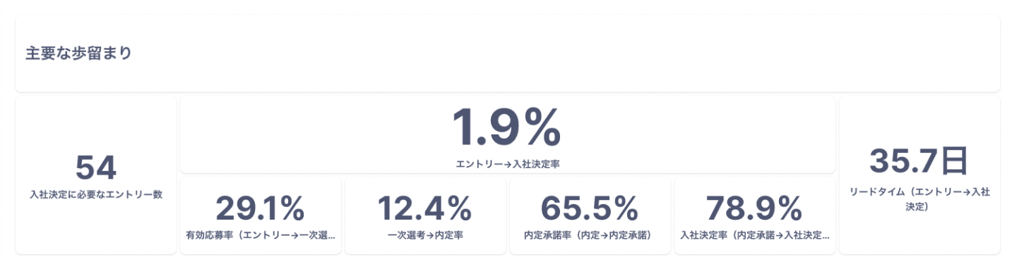Screen dimensions: 1017x264
Task: Click the percent sign in 78.9%
Action: pyautogui.click(x=787, y=208)
